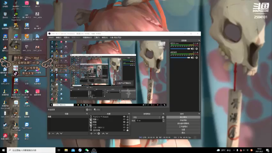Pop out the Audio Mixer dock panel
Screen dimensions: 272x153
pos(199,40)
